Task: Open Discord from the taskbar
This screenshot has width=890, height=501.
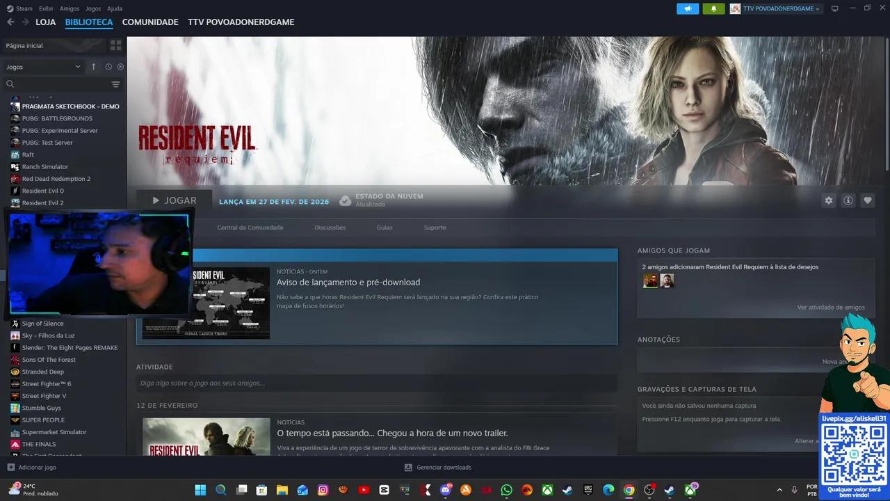Action: 446,490
